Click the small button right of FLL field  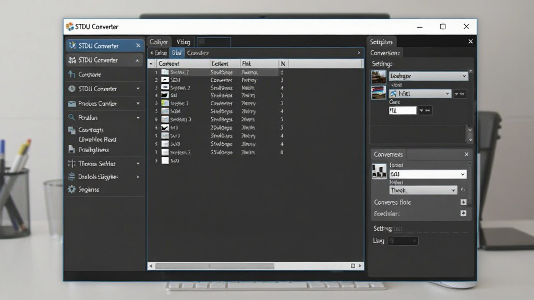coord(424,110)
